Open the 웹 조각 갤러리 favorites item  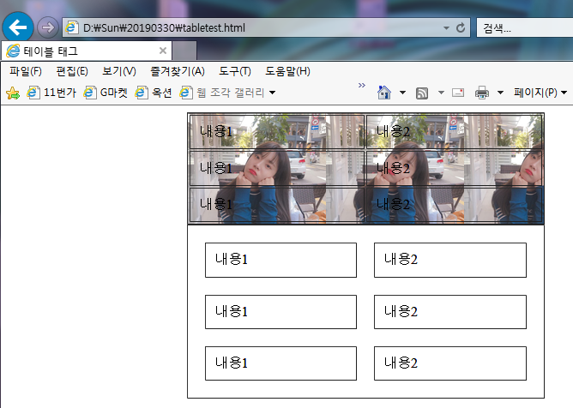222,93
